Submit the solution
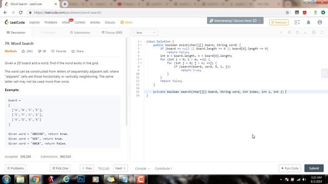Image resolution: width=328 pixels, height=184 pixels. 314,168
